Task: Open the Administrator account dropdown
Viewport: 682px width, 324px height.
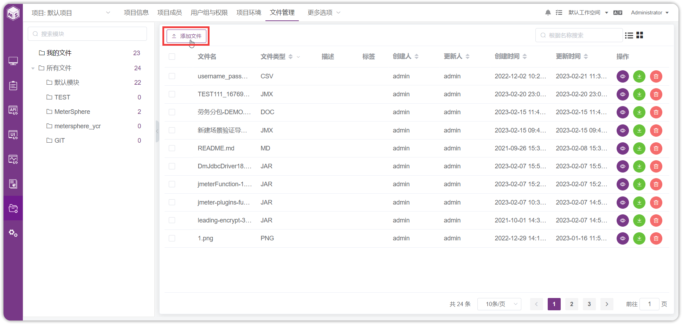Action: tap(650, 13)
